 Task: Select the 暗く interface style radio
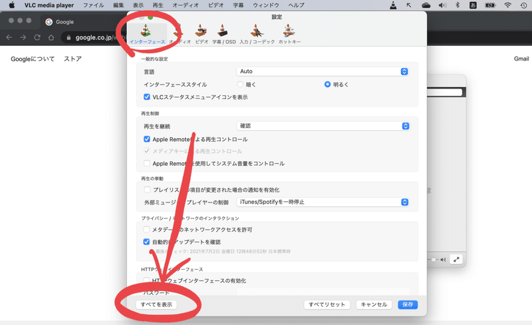click(x=240, y=85)
